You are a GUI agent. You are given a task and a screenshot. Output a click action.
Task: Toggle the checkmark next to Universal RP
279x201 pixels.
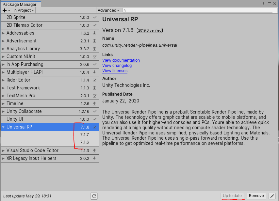(94, 127)
